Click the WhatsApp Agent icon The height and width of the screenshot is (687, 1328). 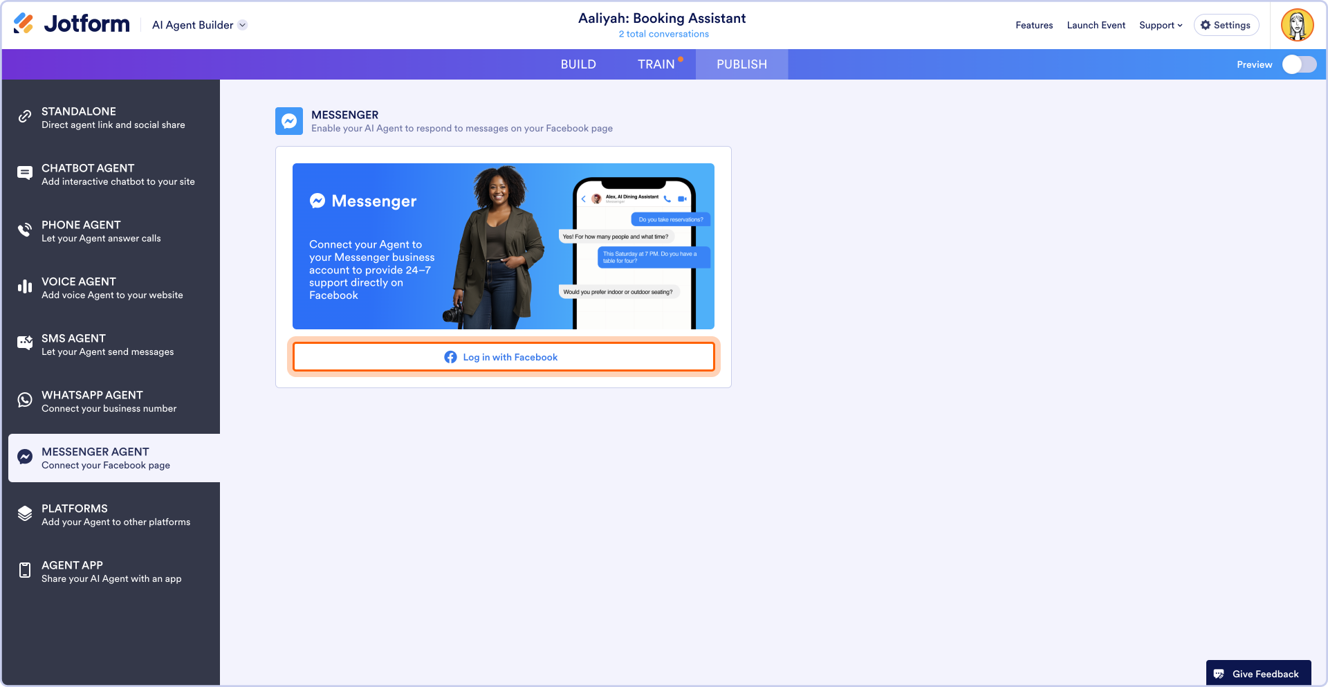(25, 400)
